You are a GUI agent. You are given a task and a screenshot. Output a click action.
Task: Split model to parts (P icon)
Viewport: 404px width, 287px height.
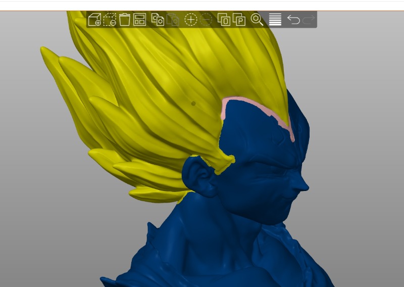click(239, 20)
